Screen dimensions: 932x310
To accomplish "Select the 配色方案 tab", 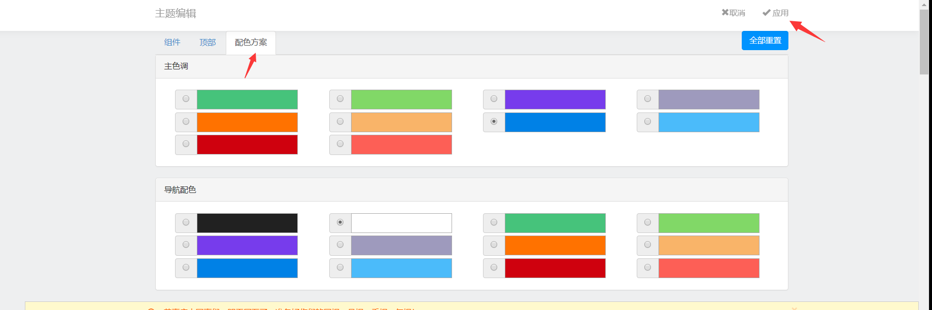I will click(x=251, y=43).
